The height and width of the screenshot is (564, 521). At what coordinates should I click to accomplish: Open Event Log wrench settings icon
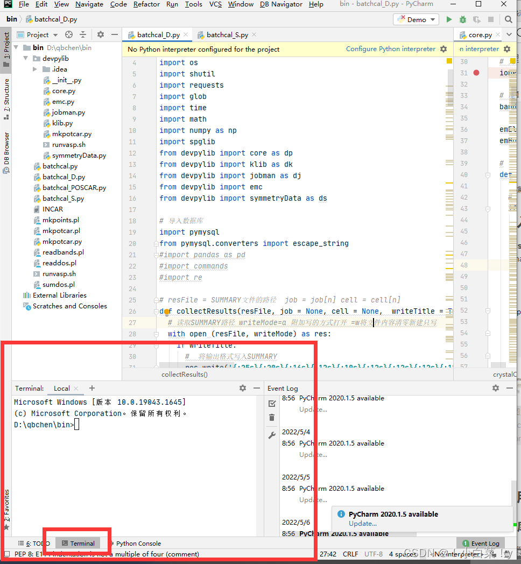pyautogui.click(x=272, y=435)
